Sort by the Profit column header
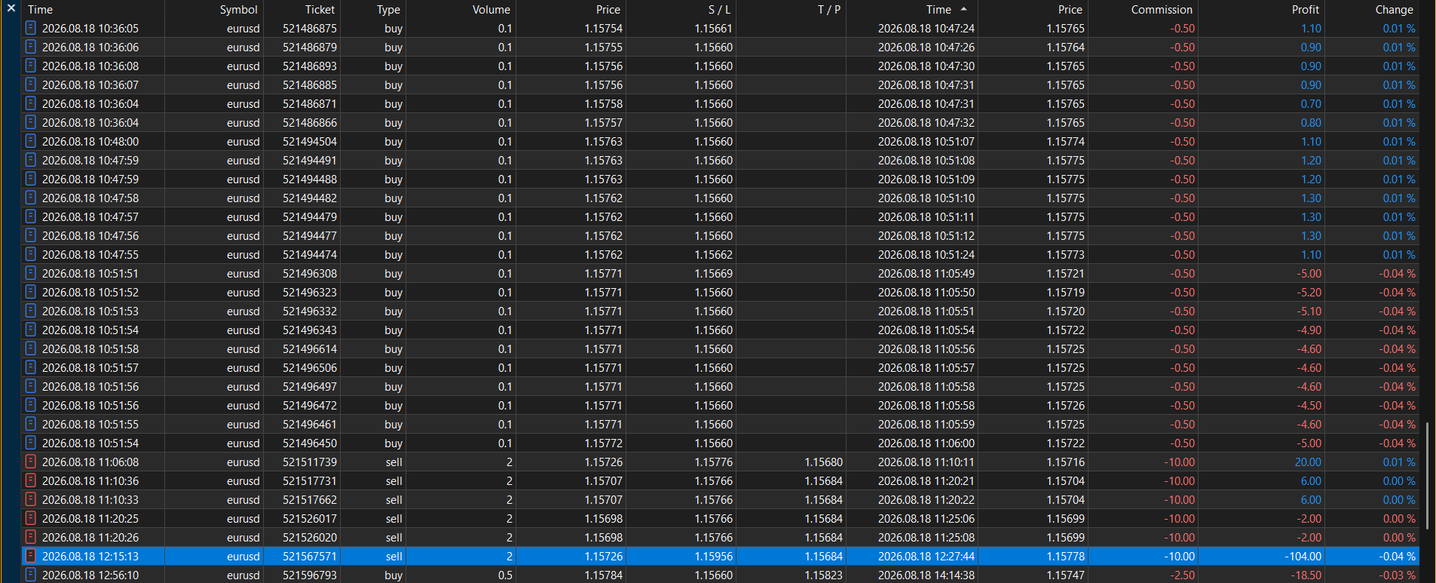The height and width of the screenshot is (583, 1436). click(x=1305, y=10)
